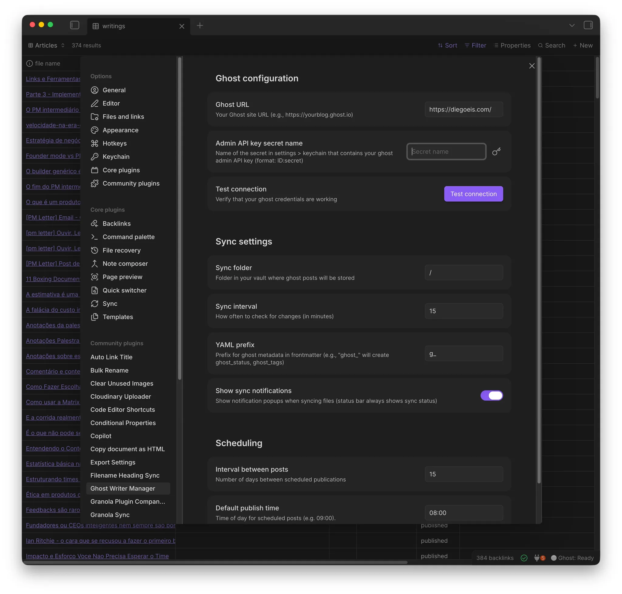622x594 pixels.
Task: Open Auto Link Title settings
Action: [128, 357]
